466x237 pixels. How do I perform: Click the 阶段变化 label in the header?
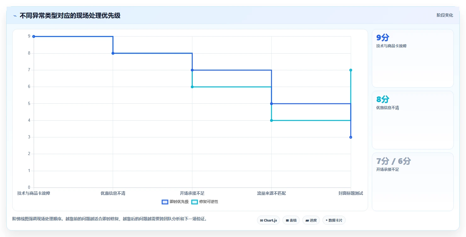click(x=445, y=15)
